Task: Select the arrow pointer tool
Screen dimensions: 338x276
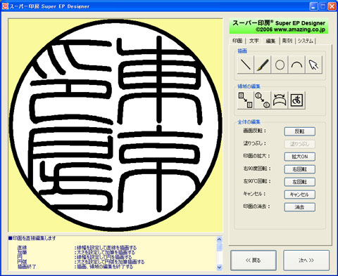Action: pos(314,65)
